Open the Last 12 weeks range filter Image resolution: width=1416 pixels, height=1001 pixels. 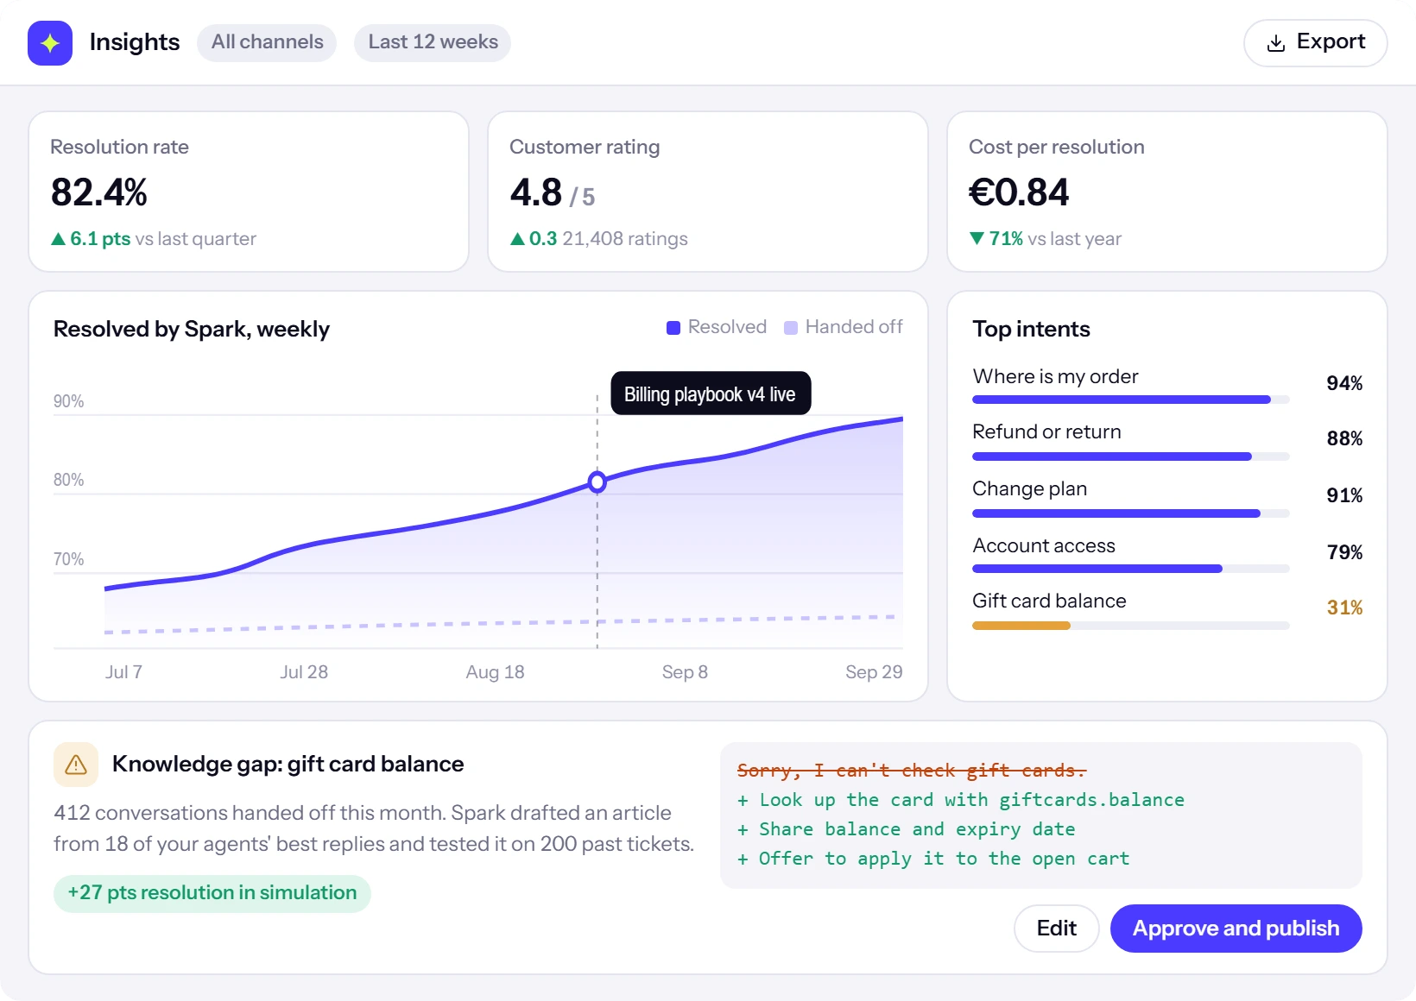click(433, 42)
